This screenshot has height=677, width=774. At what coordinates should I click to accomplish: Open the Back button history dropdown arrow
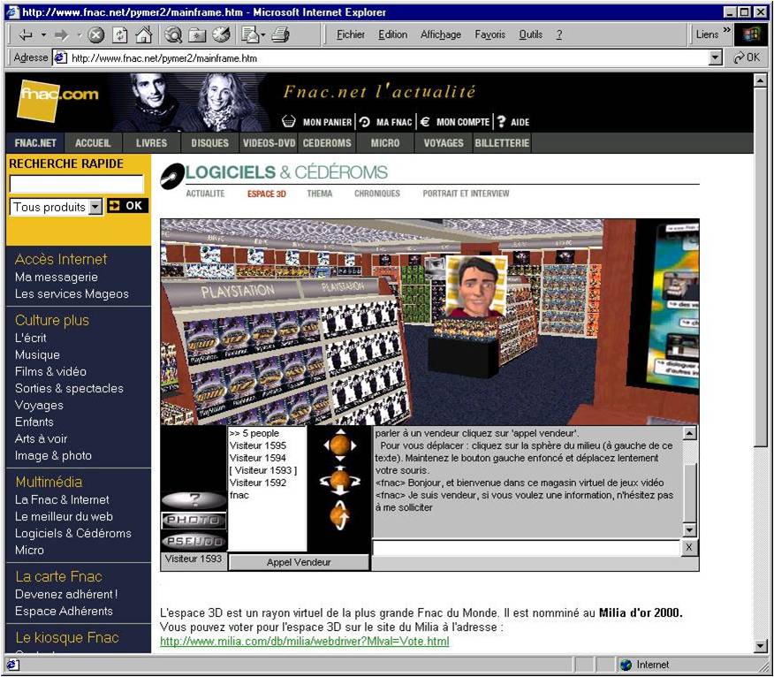pyautogui.click(x=43, y=35)
